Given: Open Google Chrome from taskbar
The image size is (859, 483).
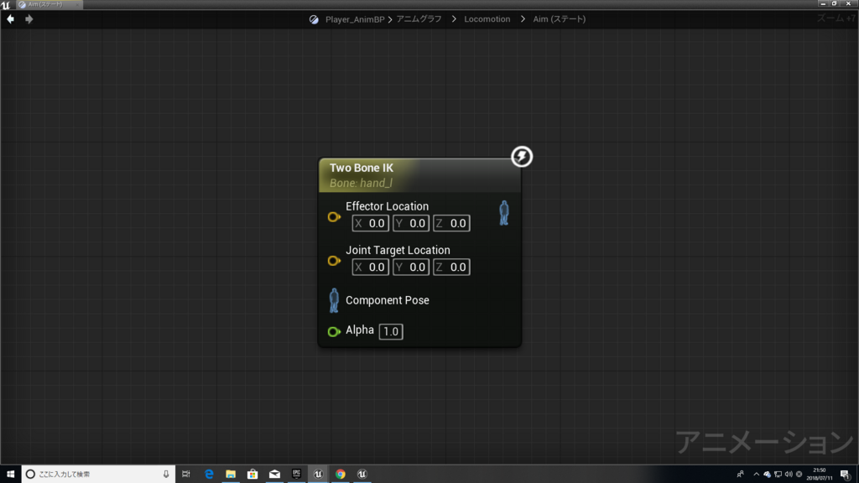Looking at the screenshot, I should [x=341, y=474].
